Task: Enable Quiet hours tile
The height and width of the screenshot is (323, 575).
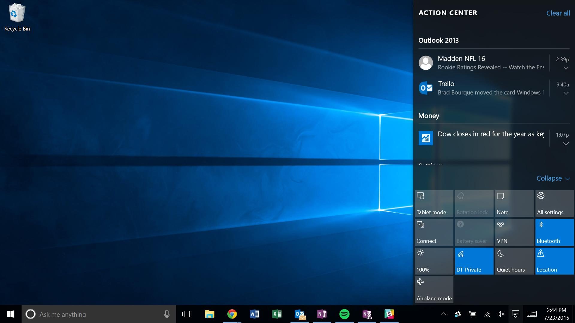Action: [514, 261]
